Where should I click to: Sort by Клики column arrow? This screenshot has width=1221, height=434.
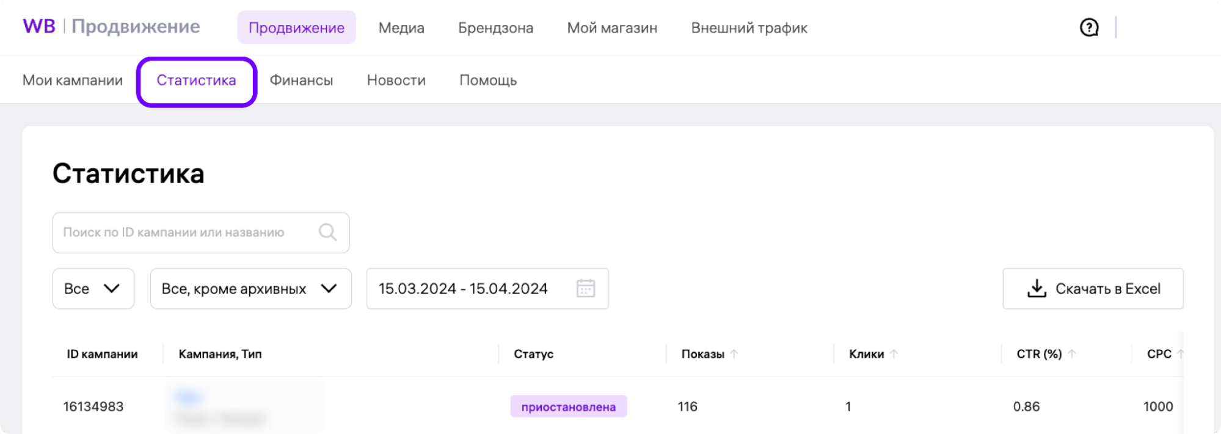(894, 354)
